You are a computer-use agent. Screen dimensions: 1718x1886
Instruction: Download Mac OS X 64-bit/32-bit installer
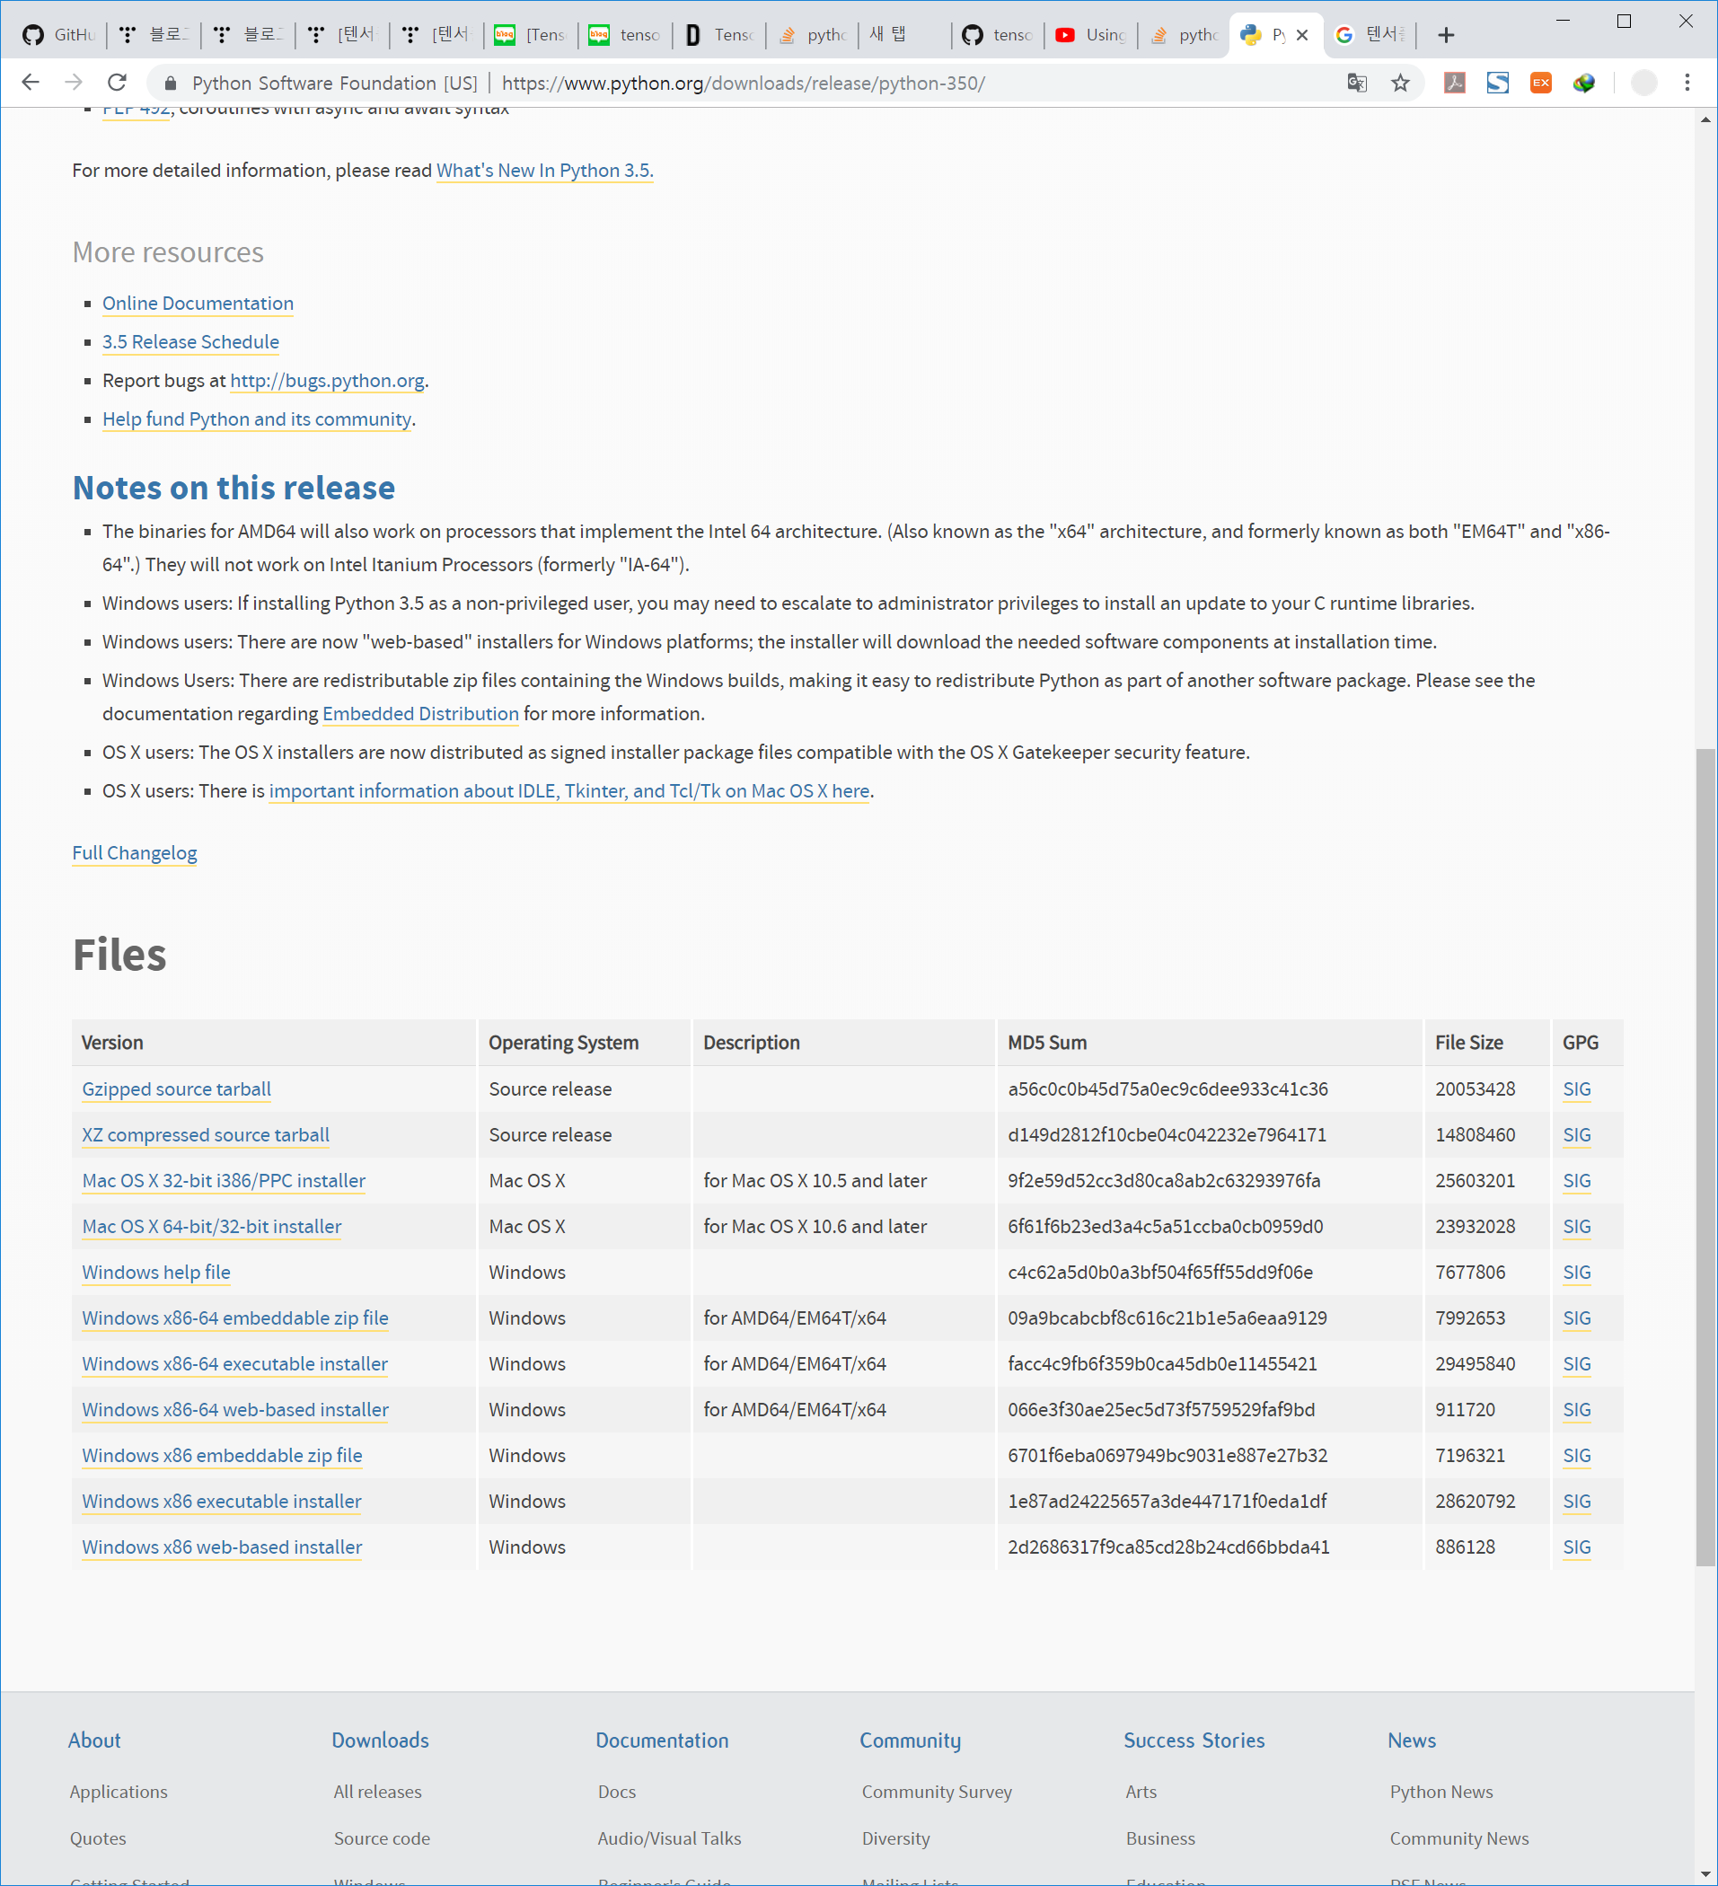click(211, 1227)
